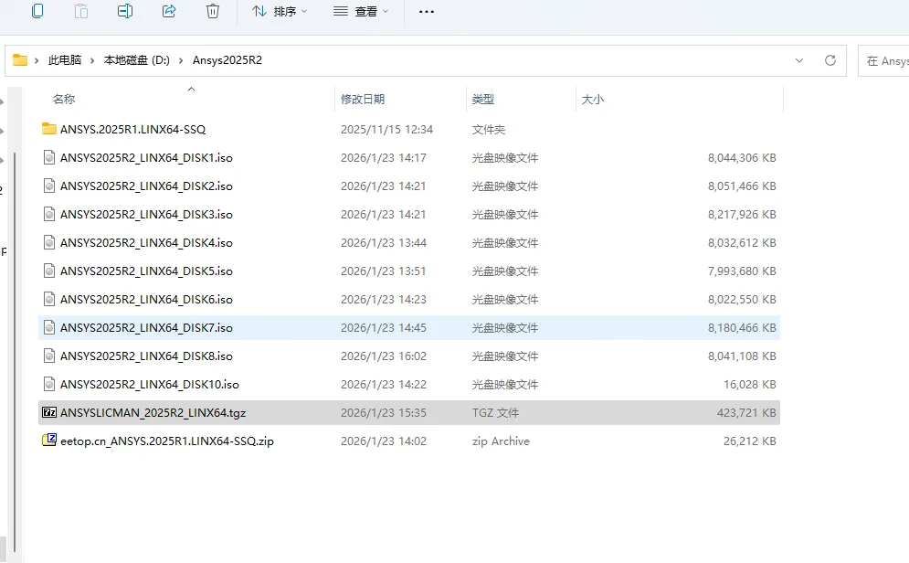Image resolution: width=909 pixels, height=563 pixels.
Task: Click size 16,028 KB cell
Action: point(749,385)
